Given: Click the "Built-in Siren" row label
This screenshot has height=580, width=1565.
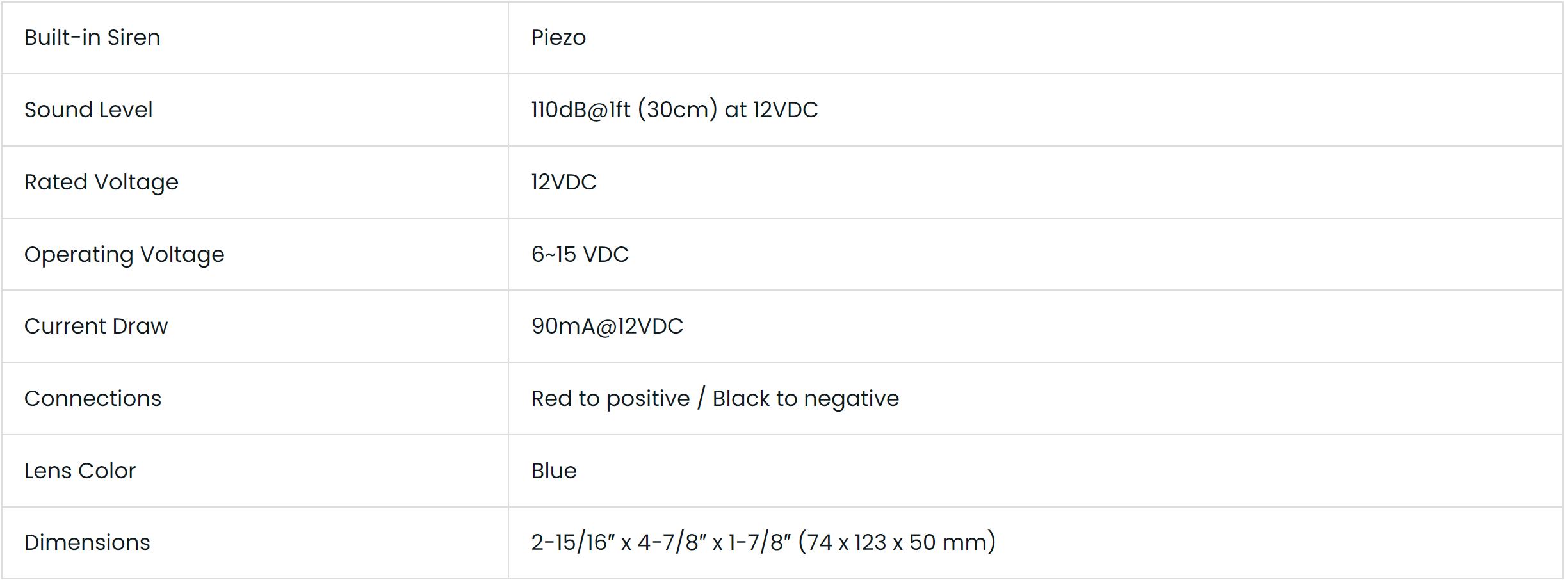Looking at the screenshot, I should point(92,38).
